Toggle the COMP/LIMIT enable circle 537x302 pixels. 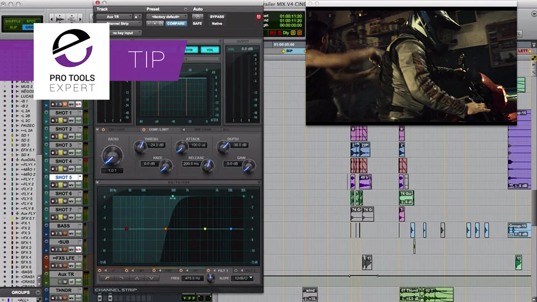[x=144, y=130]
